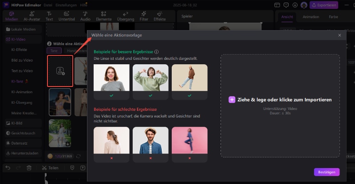Open Herunterzuladen in sidebar
355x184 pixels.
[23, 153]
